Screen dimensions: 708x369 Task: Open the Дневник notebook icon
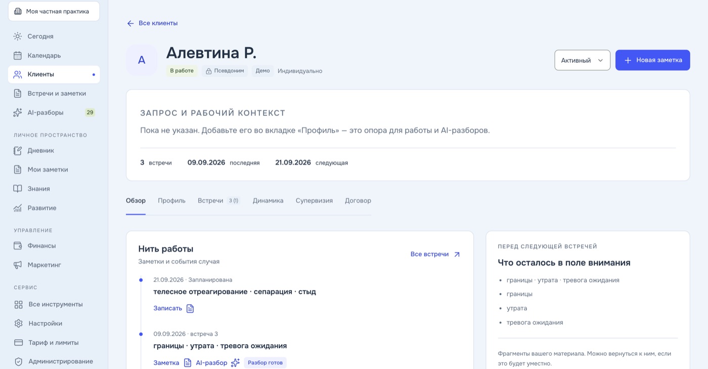(x=18, y=151)
